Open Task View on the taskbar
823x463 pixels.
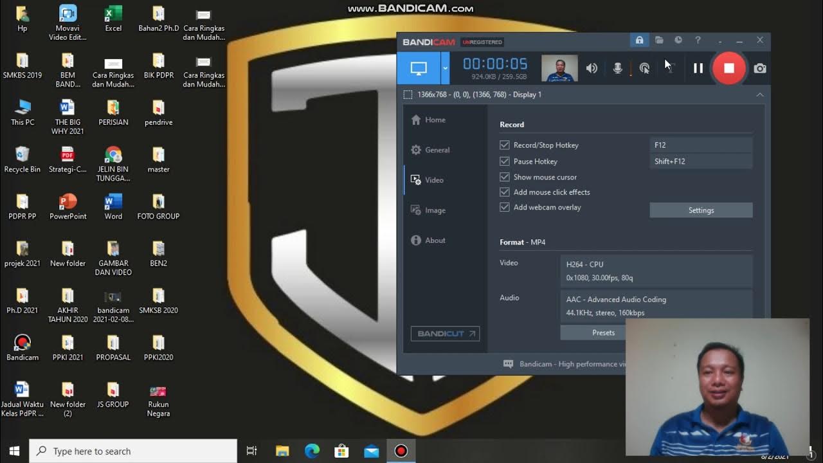[x=251, y=451]
